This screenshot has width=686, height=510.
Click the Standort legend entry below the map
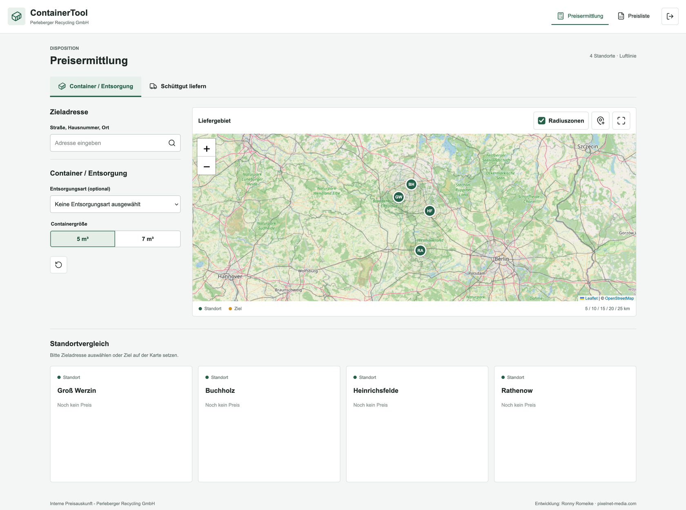pyautogui.click(x=210, y=309)
